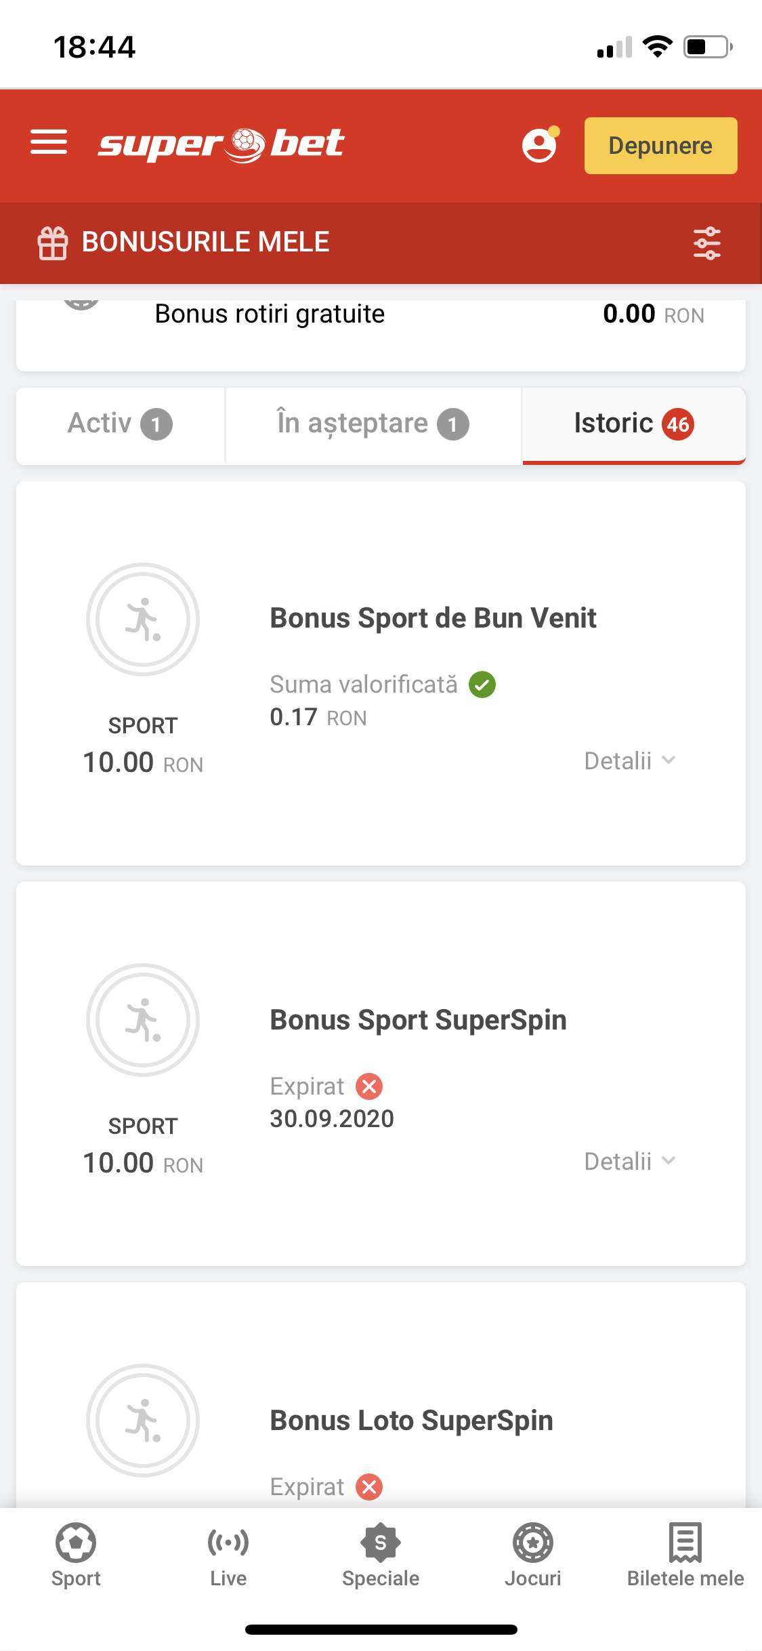Viewport: 762px width, 1651px height.
Task: Open bonus filter settings icon
Action: tap(706, 243)
